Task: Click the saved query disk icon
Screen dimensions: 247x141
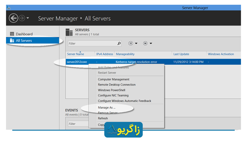Action: tap(145, 43)
